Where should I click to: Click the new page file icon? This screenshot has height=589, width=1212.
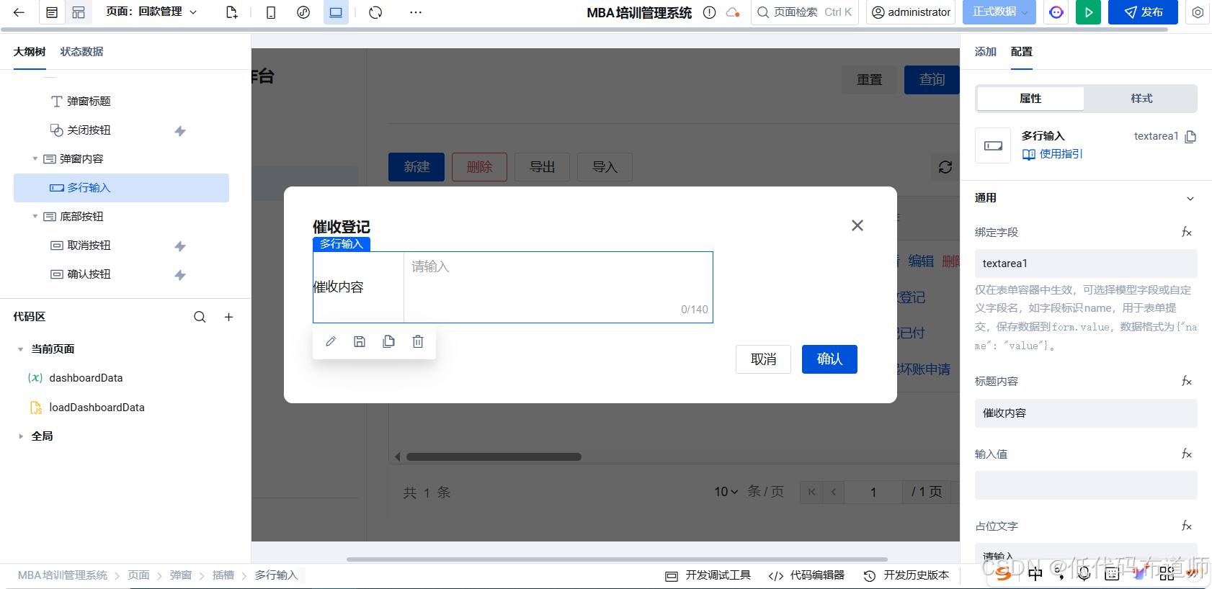pyautogui.click(x=231, y=12)
